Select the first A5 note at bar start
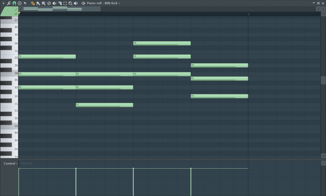Screen dimensions: 326x196 (x=47, y=87)
